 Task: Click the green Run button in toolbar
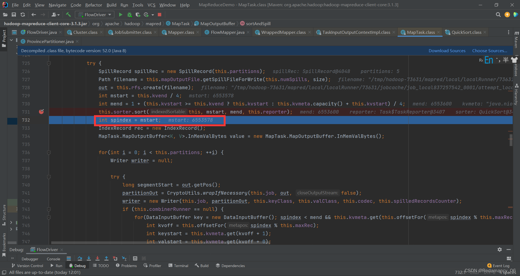pos(121,15)
